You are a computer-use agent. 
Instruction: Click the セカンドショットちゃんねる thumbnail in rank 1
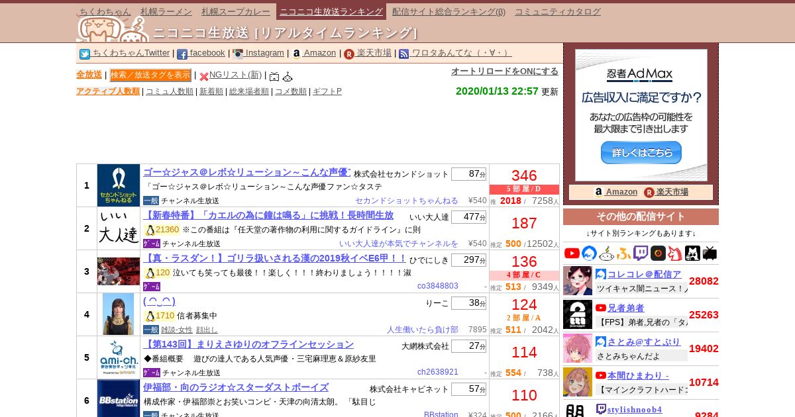pos(119,185)
